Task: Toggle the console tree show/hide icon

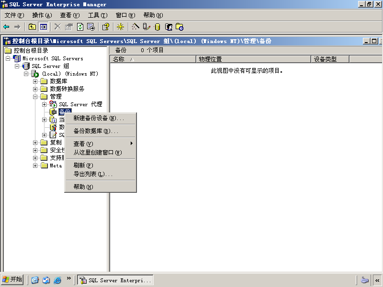Action: point(44,27)
